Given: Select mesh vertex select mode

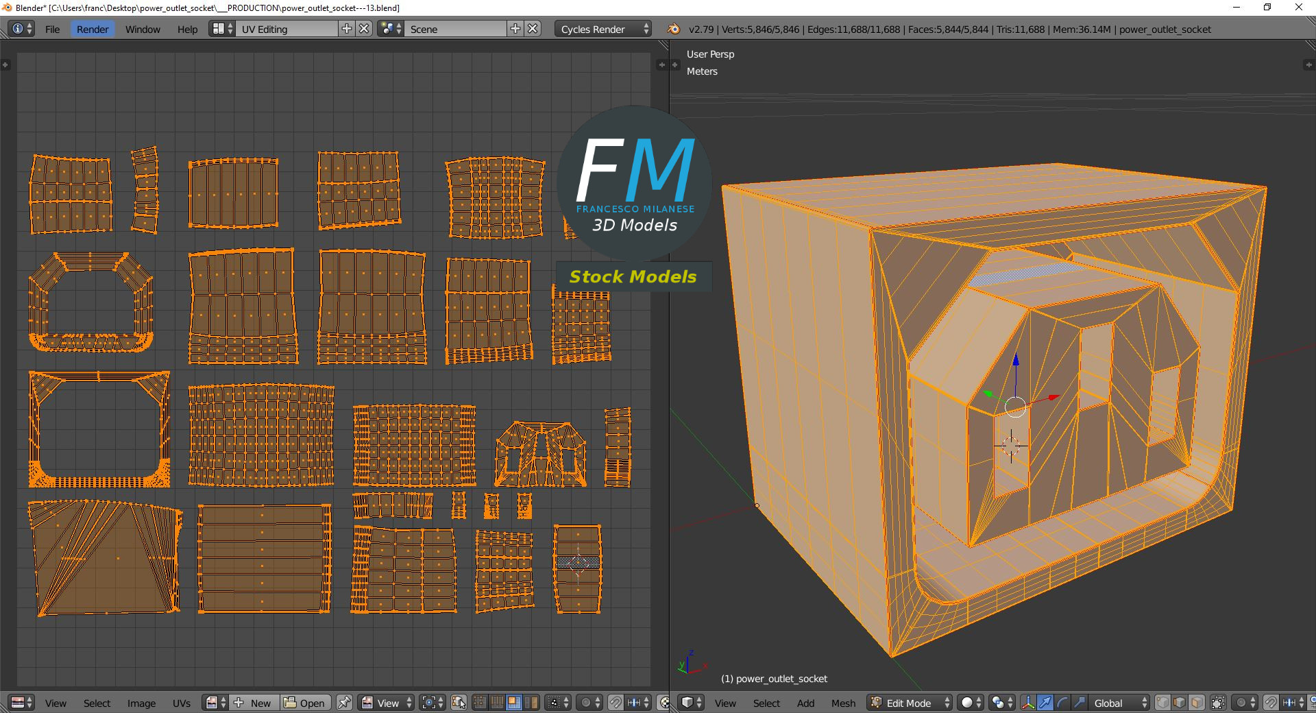Looking at the screenshot, I should (x=1163, y=703).
